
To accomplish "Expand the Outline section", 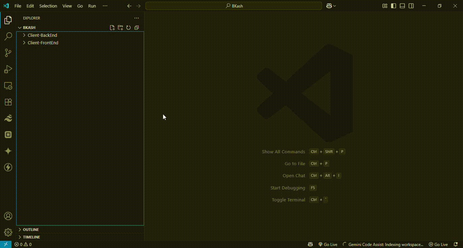I will (31, 229).
